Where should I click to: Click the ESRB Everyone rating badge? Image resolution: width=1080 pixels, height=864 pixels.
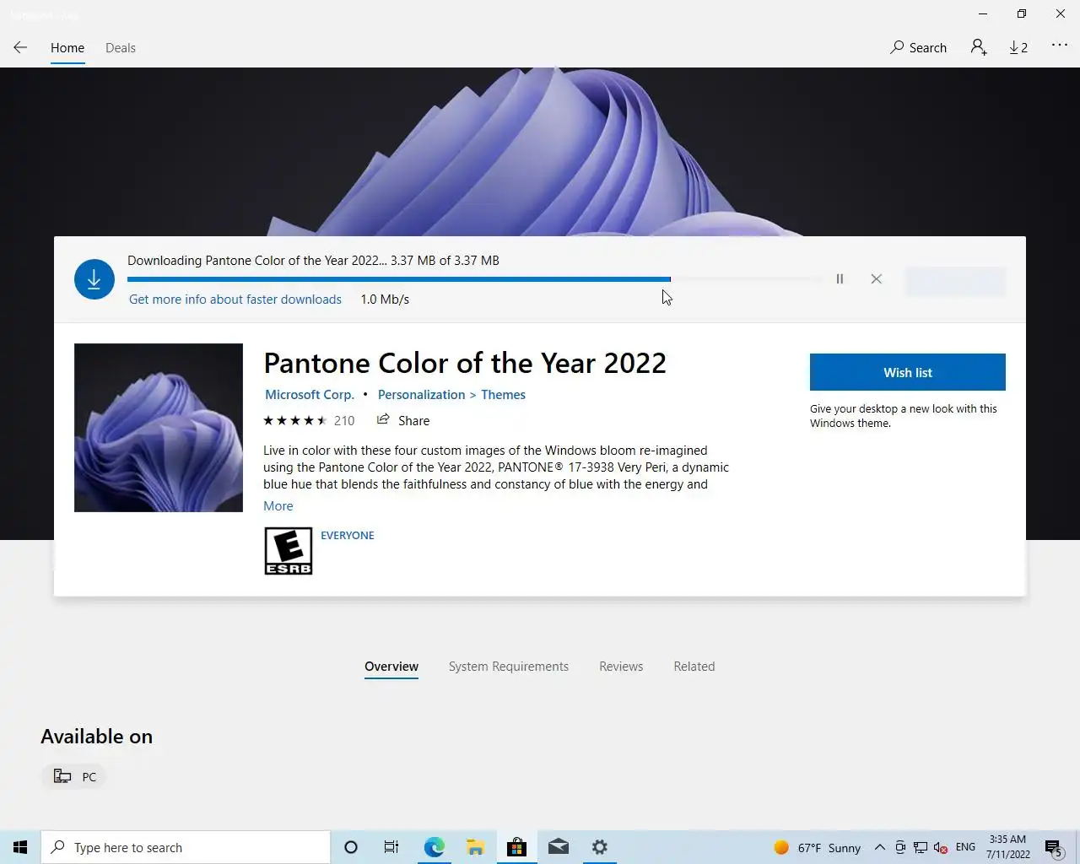[289, 551]
